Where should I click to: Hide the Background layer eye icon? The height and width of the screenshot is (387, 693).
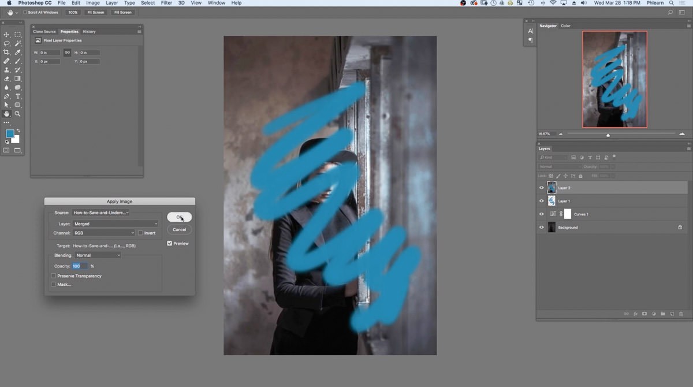click(542, 228)
